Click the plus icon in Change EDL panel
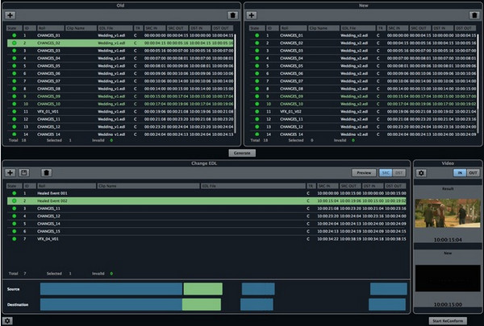Image resolution: width=484 pixels, height=326 pixels. click(10, 172)
